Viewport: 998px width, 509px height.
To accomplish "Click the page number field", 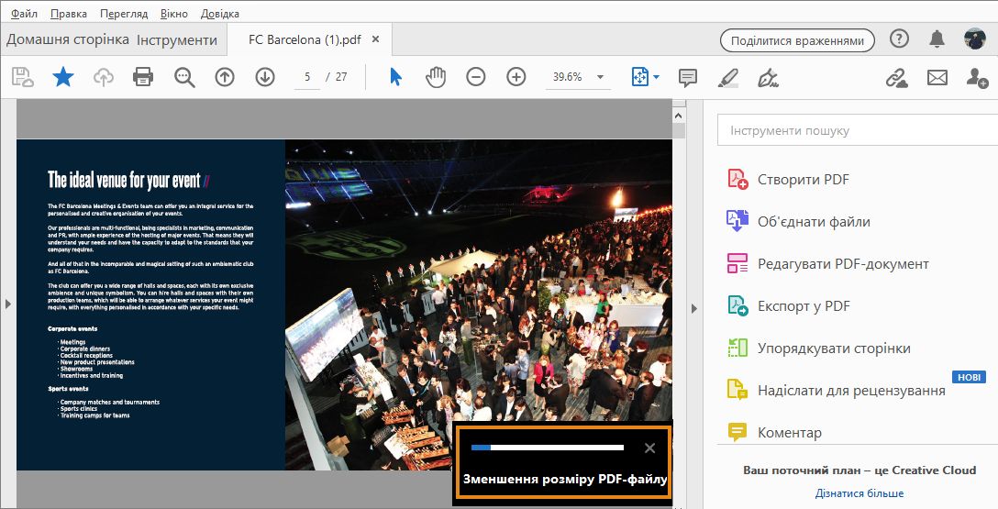I will pyautogui.click(x=307, y=77).
